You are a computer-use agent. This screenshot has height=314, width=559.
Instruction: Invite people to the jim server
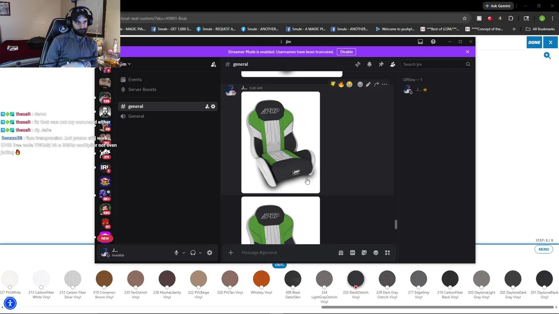tap(214, 64)
